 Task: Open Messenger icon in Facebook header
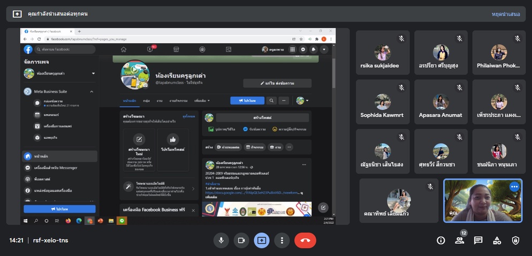303,49
